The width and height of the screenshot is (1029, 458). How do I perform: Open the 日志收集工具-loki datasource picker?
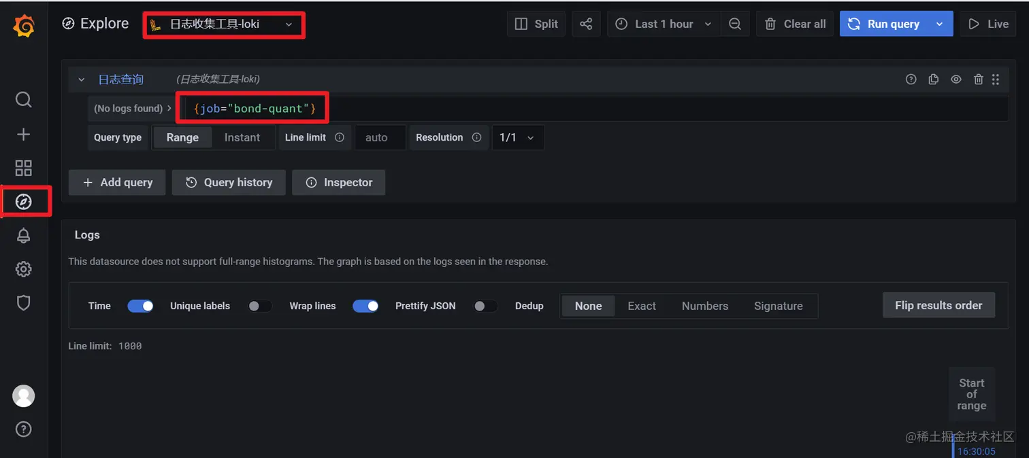click(x=223, y=24)
